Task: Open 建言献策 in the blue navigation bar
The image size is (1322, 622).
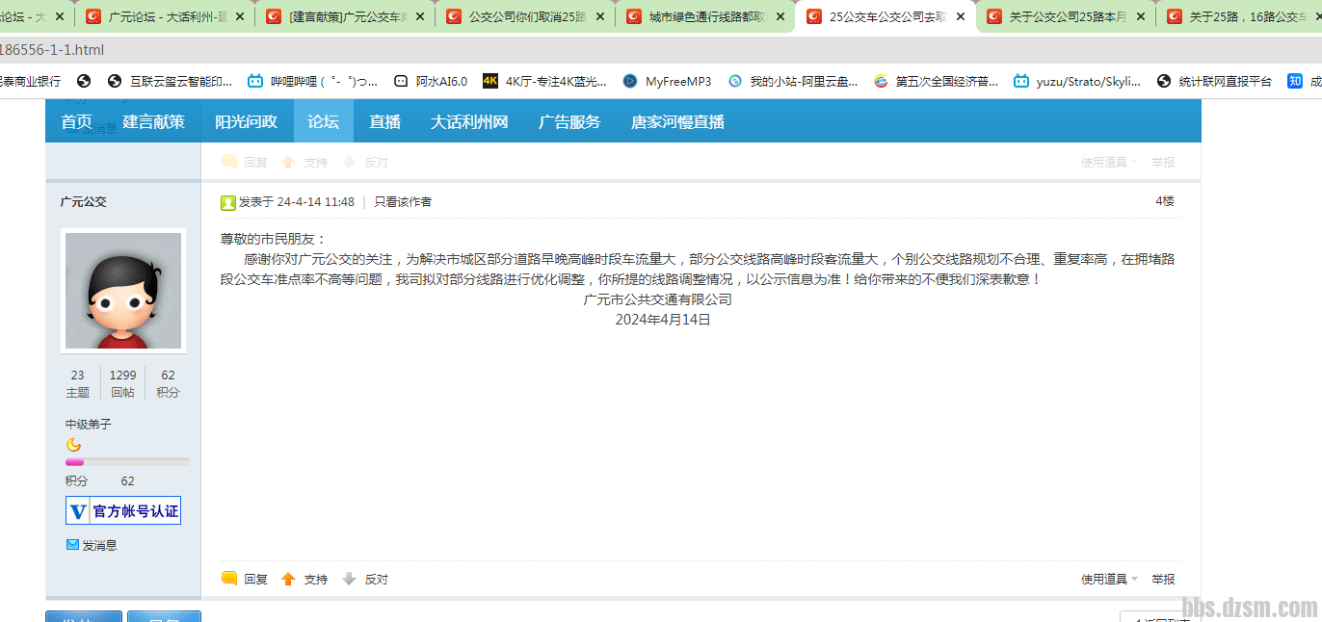Action: pos(153,121)
